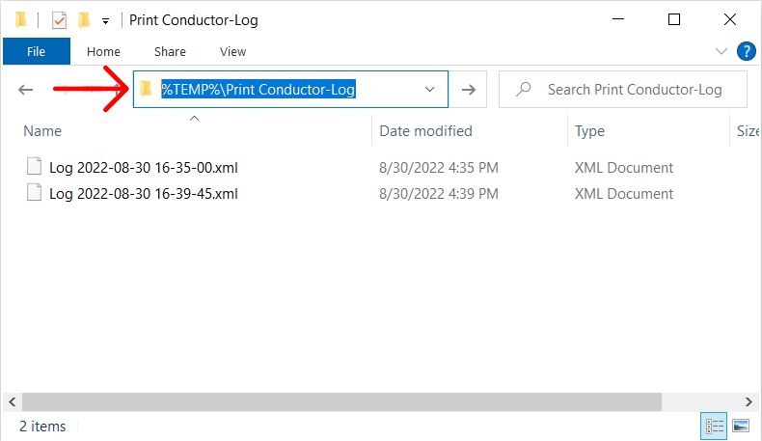Click the Help question mark icon

(x=746, y=51)
